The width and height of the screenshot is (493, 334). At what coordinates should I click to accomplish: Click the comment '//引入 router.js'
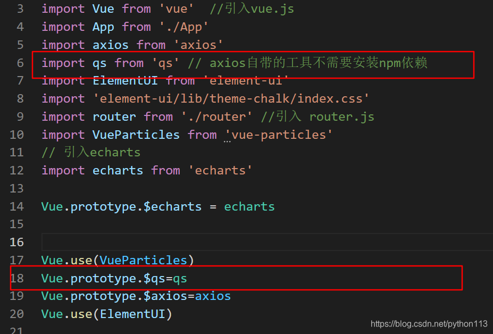pyautogui.click(x=317, y=116)
